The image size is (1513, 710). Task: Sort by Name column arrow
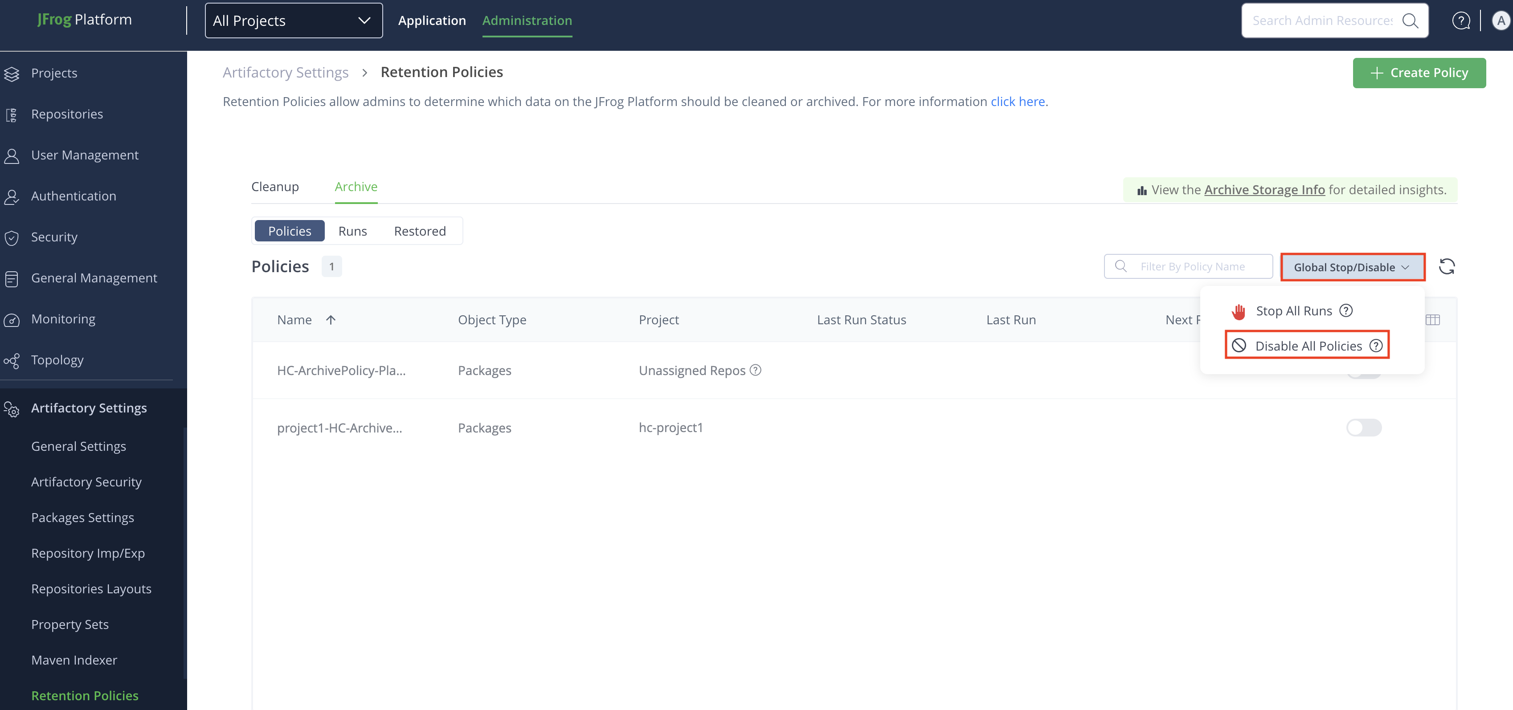[331, 319]
